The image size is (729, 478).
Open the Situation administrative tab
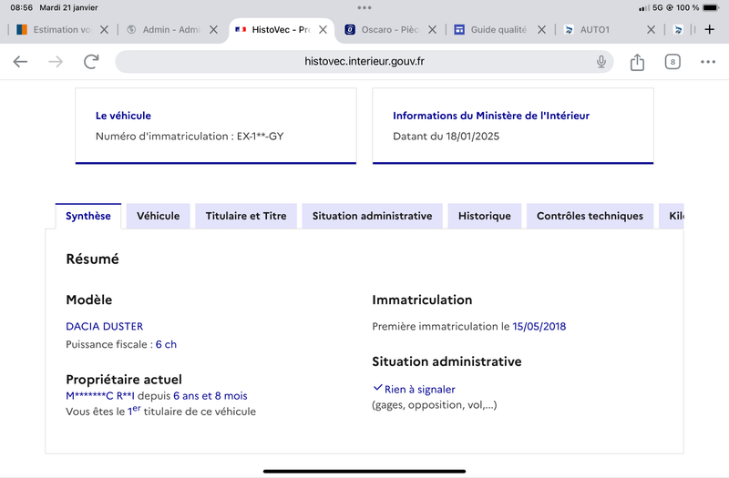pos(372,216)
